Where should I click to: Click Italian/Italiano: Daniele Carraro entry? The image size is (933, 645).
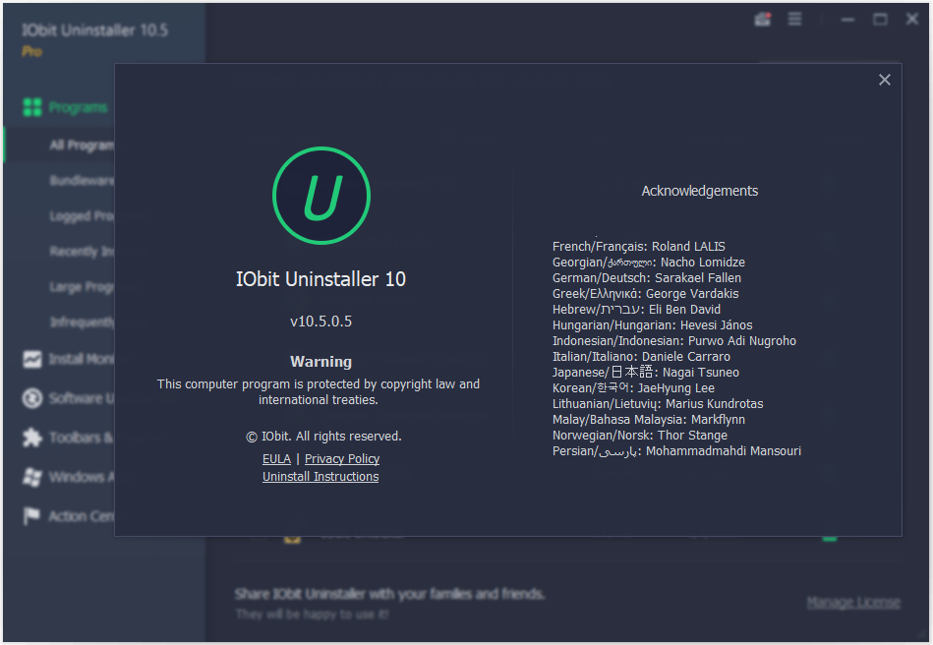click(641, 357)
